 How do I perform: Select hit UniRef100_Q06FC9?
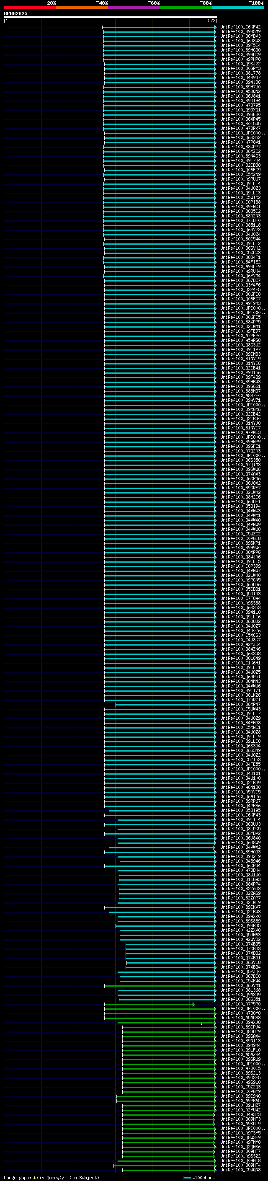click(240, 170)
